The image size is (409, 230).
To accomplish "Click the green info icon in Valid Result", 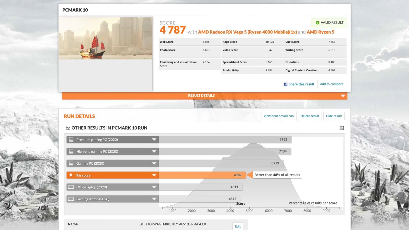I will click(x=317, y=23).
